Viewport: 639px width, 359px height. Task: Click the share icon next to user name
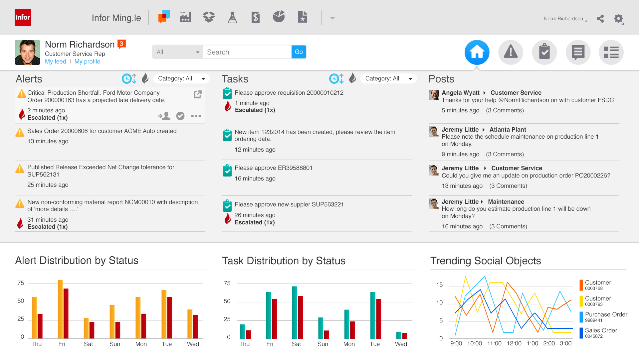[x=600, y=19]
